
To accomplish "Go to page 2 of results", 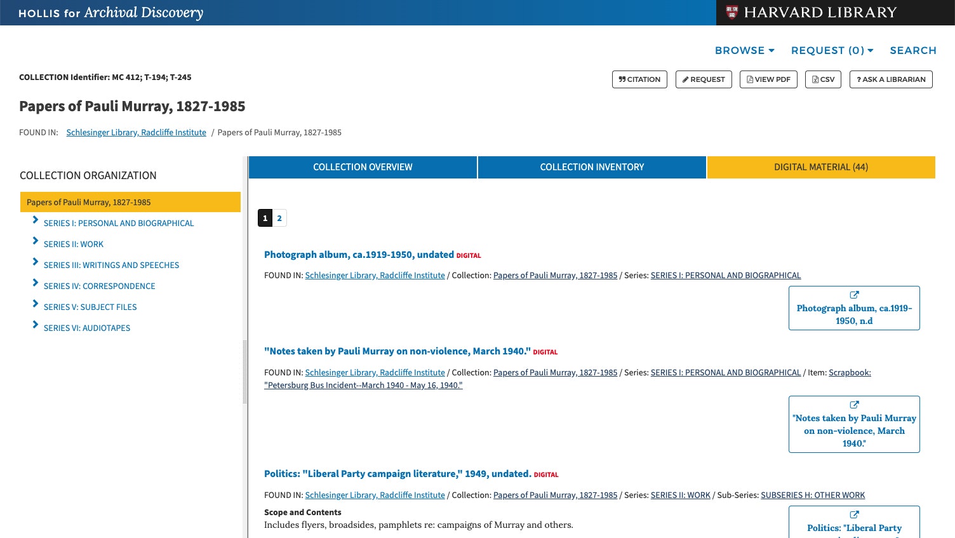I will pyautogui.click(x=279, y=218).
